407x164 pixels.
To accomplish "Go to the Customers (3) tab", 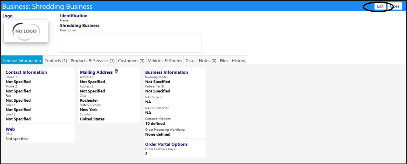I will (131, 61).
